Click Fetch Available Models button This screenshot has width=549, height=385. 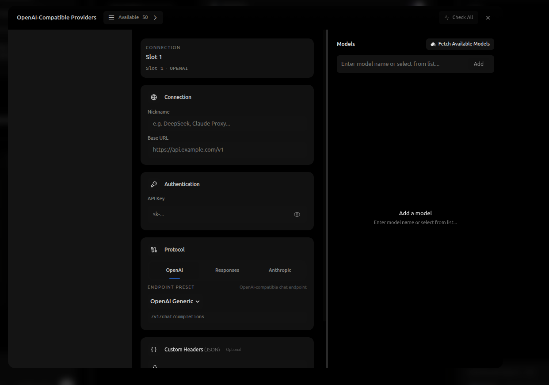point(460,44)
